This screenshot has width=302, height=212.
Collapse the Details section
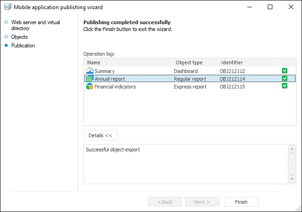(x=100, y=135)
